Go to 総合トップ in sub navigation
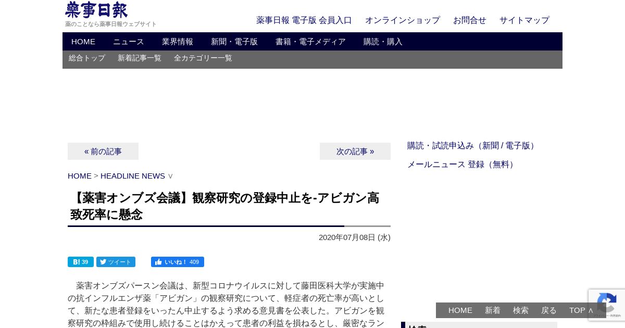This screenshot has width=625, height=328. coord(87,58)
